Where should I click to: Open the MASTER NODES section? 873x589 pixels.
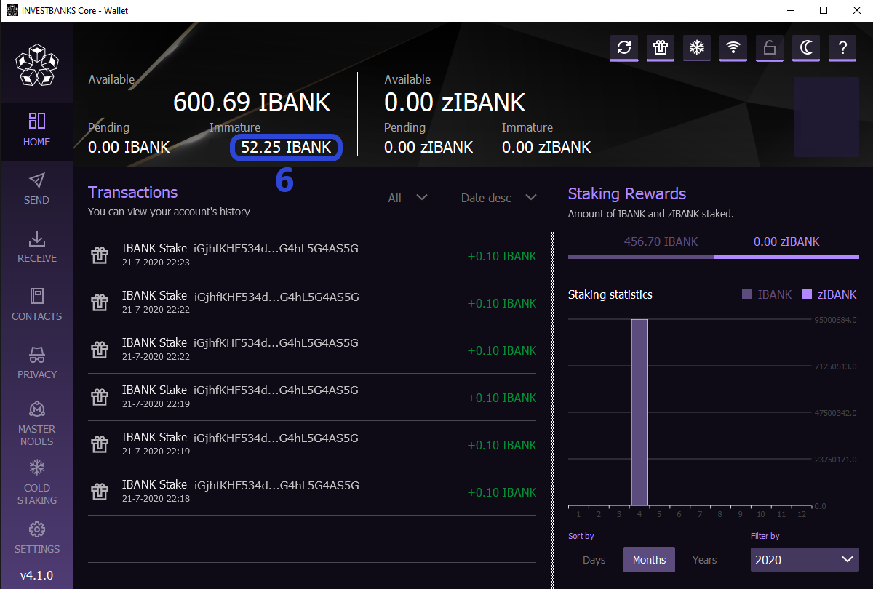[37, 423]
